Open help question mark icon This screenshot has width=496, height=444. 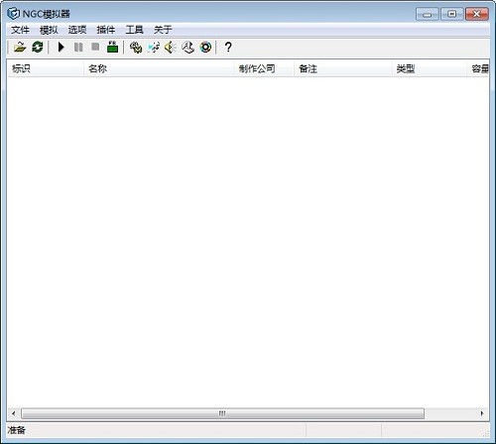pos(228,48)
